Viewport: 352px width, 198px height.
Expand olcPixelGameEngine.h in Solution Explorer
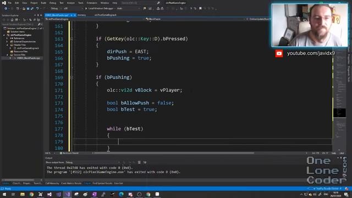tap(10, 48)
